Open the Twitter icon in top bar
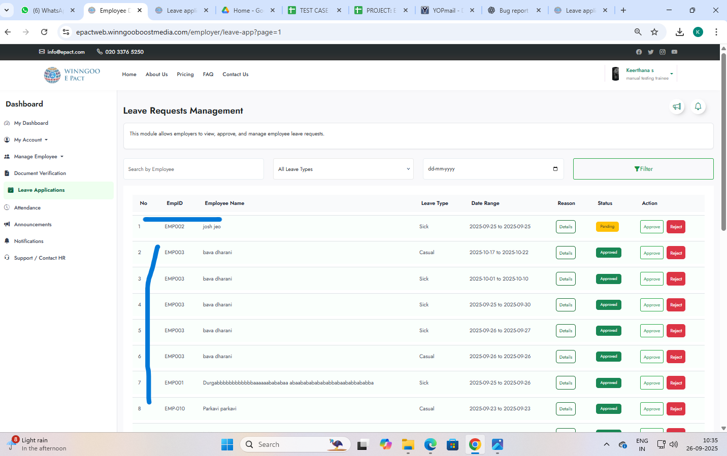Image resolution: width=727 pixels, height=456 pixels. 650,52
